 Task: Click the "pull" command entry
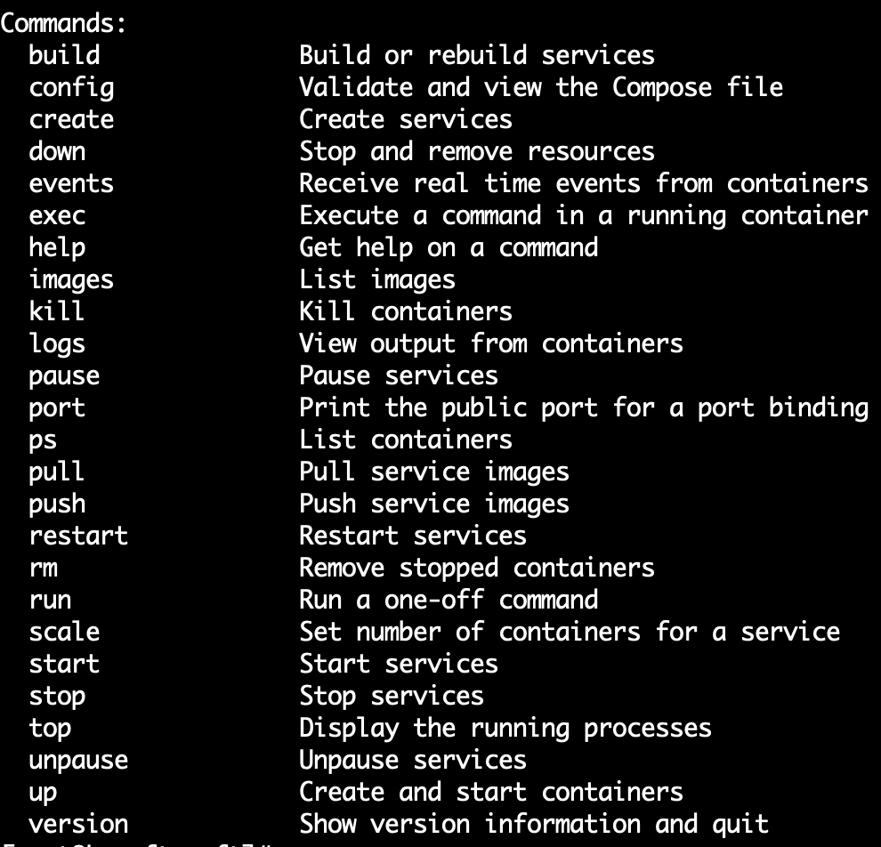57,472
